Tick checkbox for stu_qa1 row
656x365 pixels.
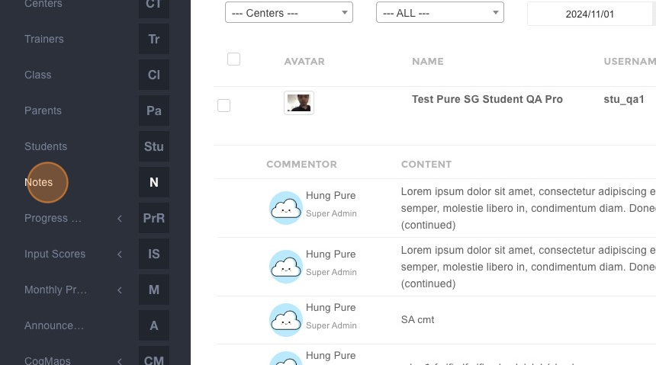tap(223, 105)
